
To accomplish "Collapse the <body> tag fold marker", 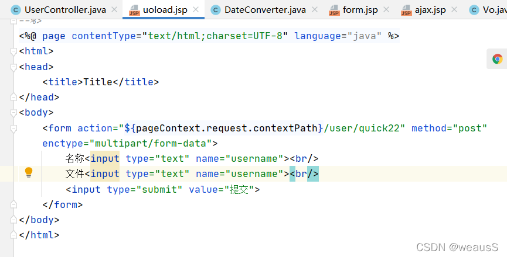I will [13, 112].
